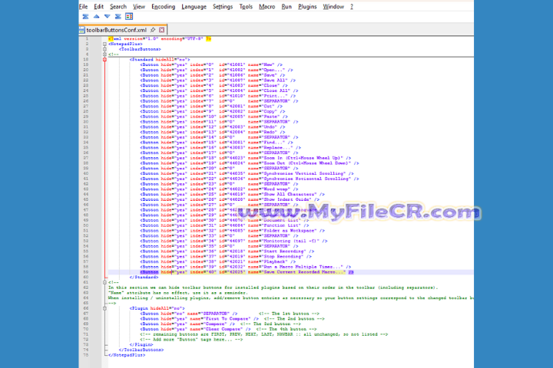Open the Language menu
The image size is (553, 368).
(194, 7)
